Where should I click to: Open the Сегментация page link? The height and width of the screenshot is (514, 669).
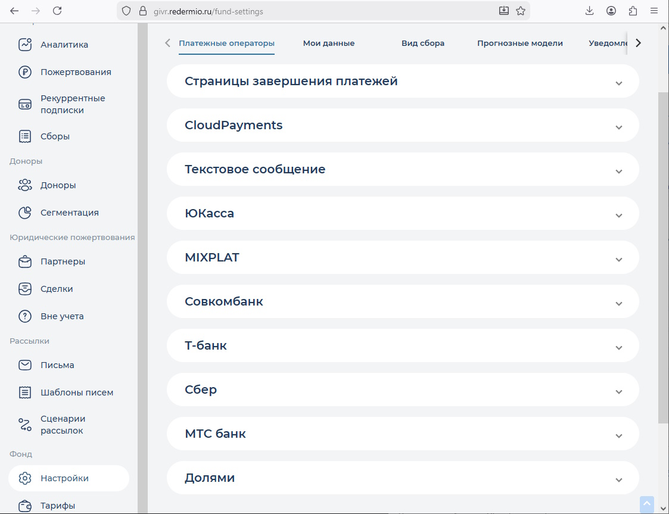[70, 213]
